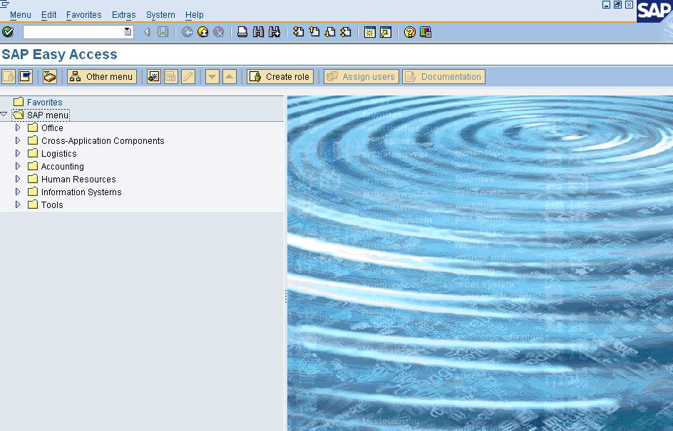Collapse the SAP menu tree

tap(4, 115)
